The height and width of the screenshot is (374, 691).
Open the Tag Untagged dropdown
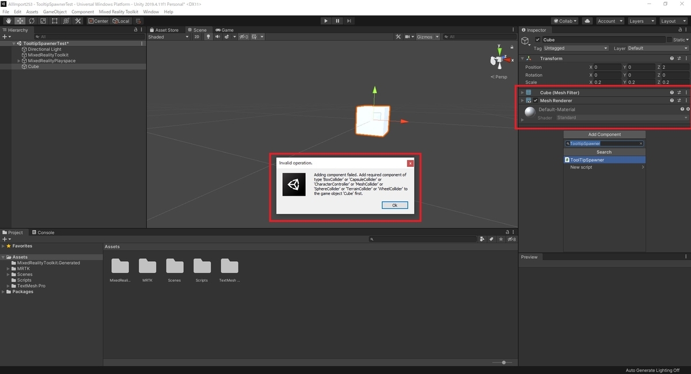click(x=576, y=48)
